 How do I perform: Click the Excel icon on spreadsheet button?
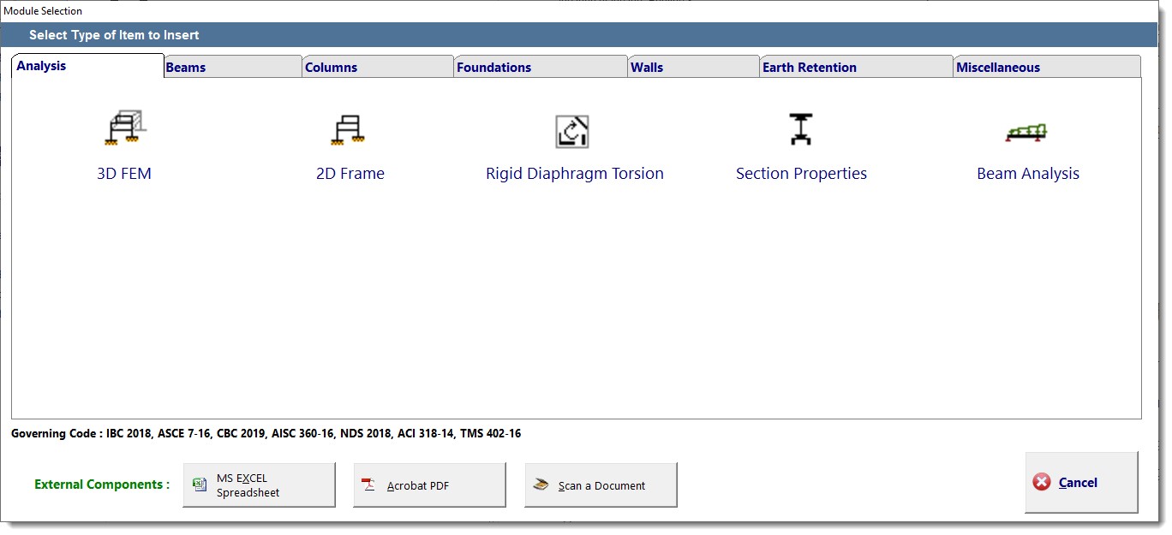click(x=200, y=484)
